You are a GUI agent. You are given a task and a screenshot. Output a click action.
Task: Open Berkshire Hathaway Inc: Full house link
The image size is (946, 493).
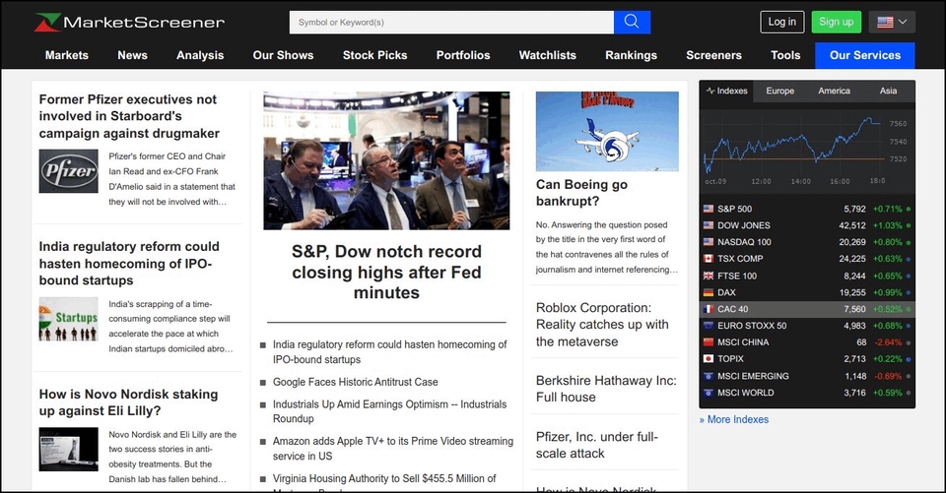coord(606,389)
